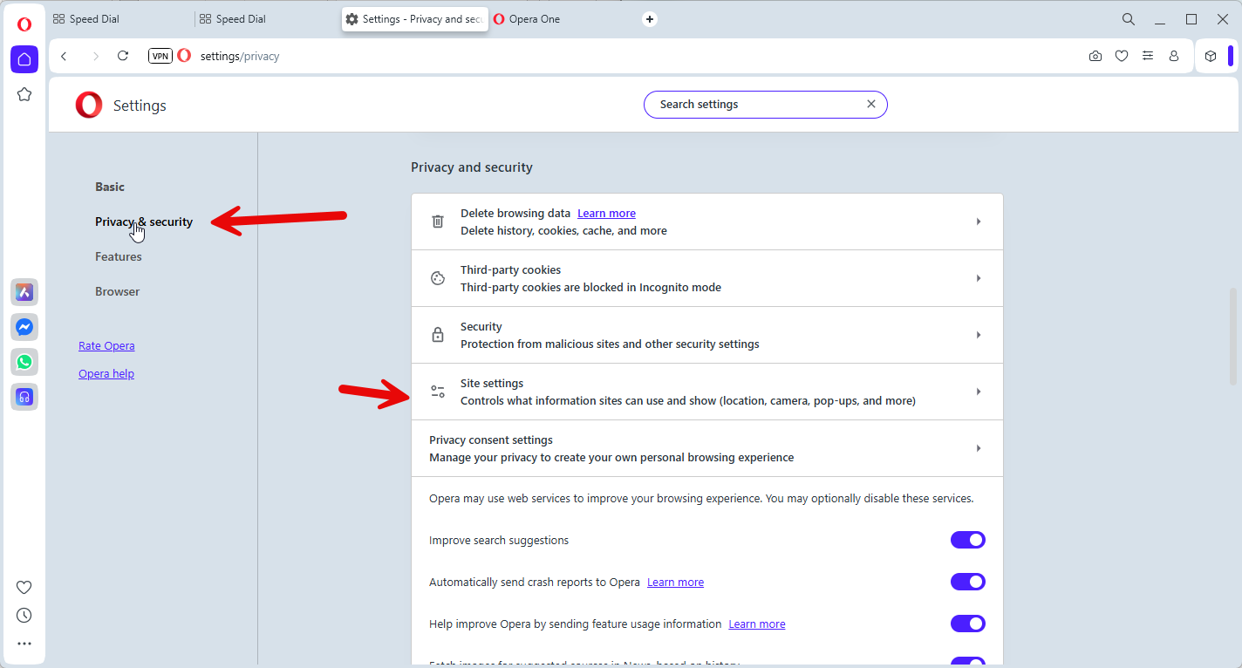The image size is (1242, 668).
Task: Expand Site settings arrow
Action: [979, 392]
